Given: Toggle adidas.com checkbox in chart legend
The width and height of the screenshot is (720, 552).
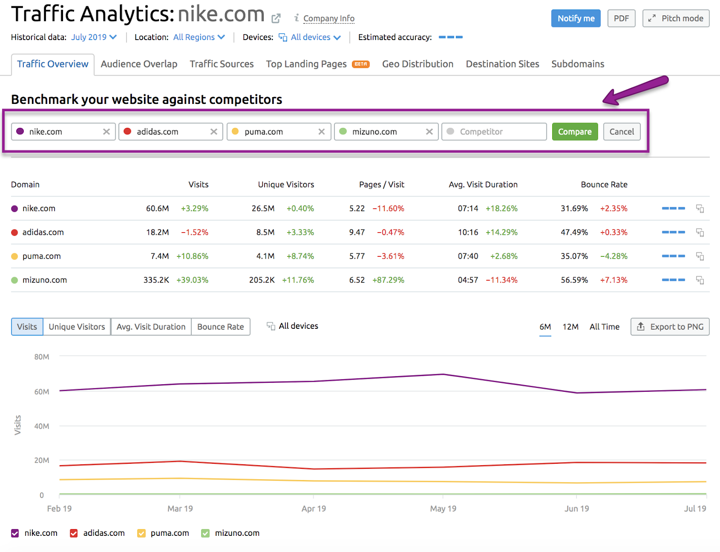Looking at the screenshot, I should click(74, 533).
